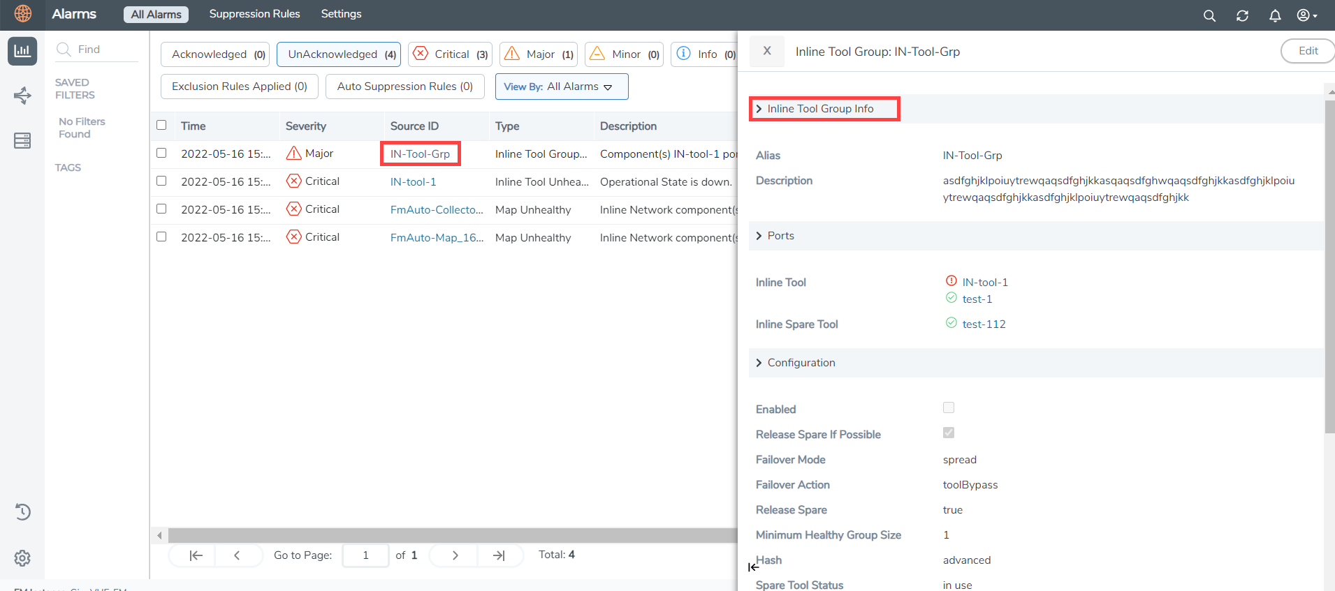The width and height of the screenshot is (1335, 591).
Task: Select the IN-tool-1 alarm row checkbox
Action: [161, 181]
